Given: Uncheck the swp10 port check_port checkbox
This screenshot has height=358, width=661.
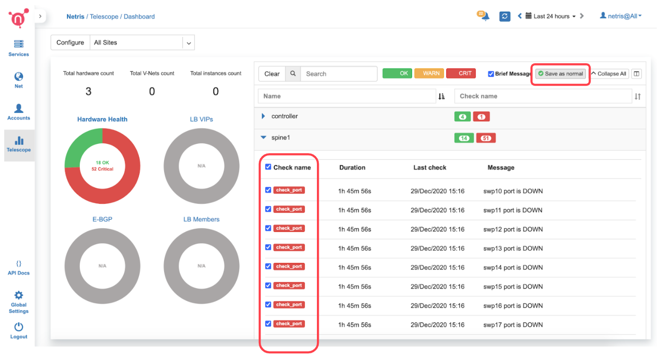Looking at the screenshot, I should click(268, 190).
